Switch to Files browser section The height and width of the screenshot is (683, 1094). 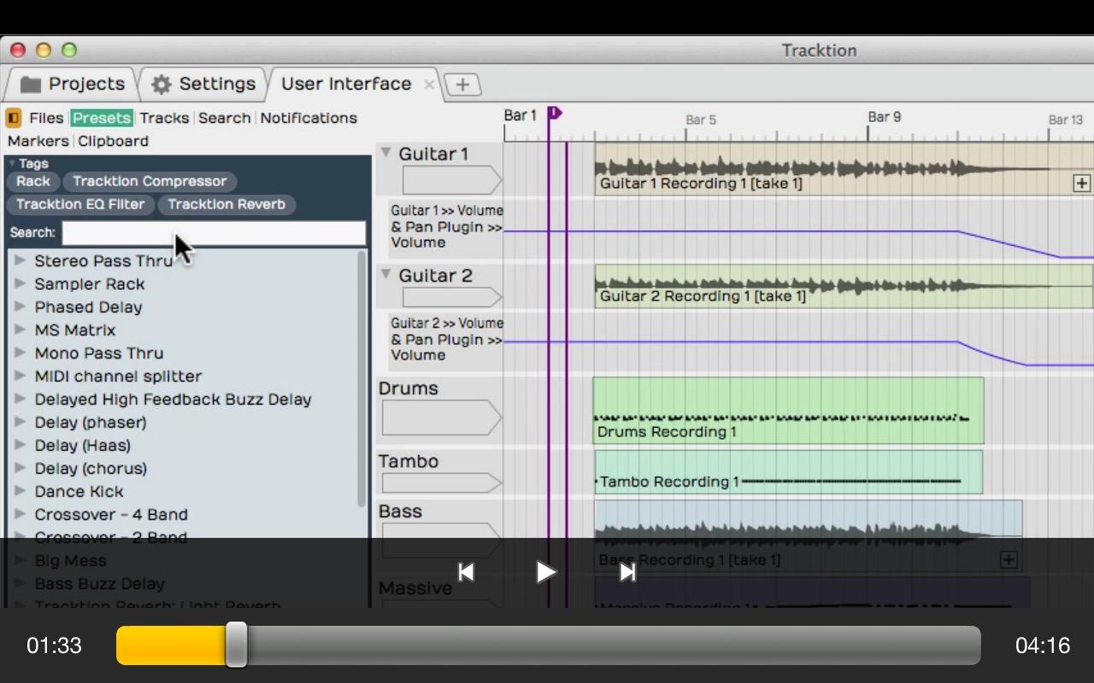(46, 118)
